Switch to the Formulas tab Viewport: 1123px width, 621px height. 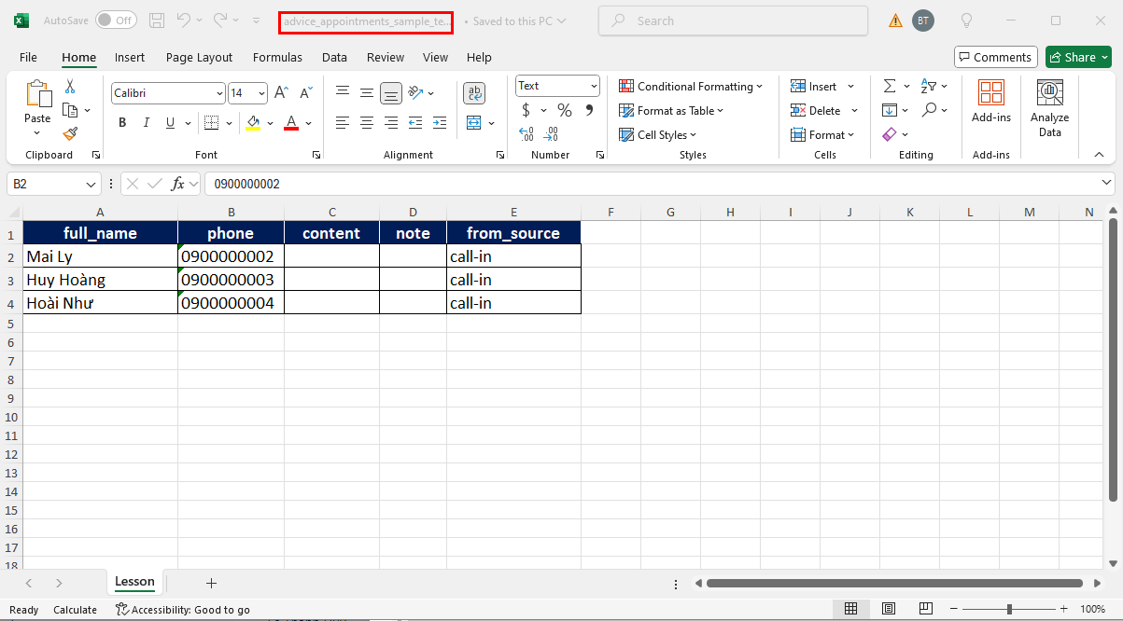click(277, 57)
